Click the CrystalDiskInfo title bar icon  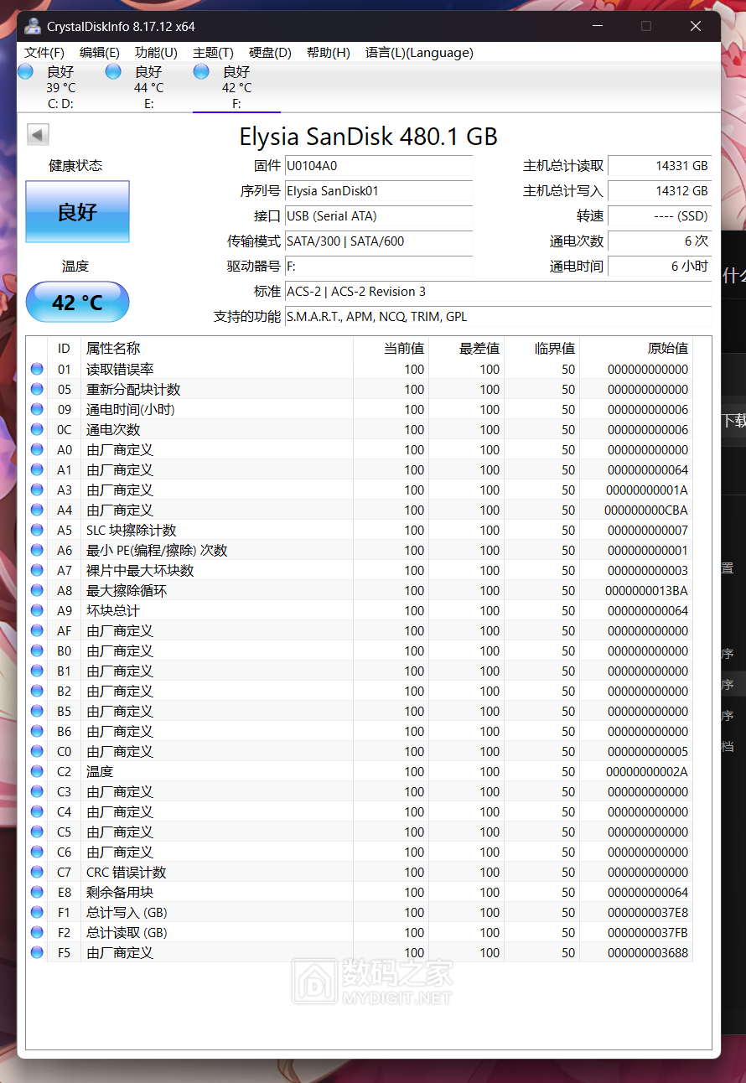click(x=33, y=26)
